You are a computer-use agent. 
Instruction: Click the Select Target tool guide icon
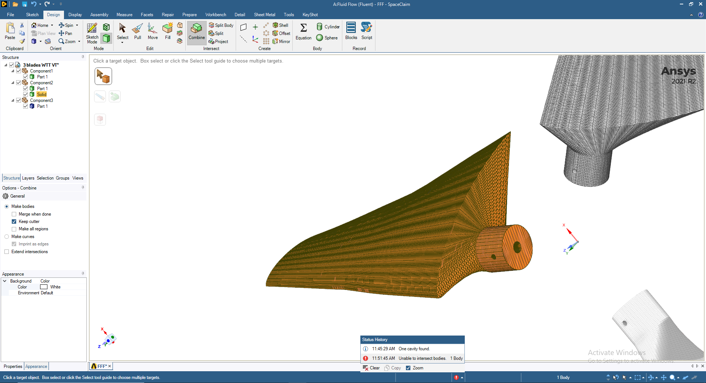[x=103, y=76]
